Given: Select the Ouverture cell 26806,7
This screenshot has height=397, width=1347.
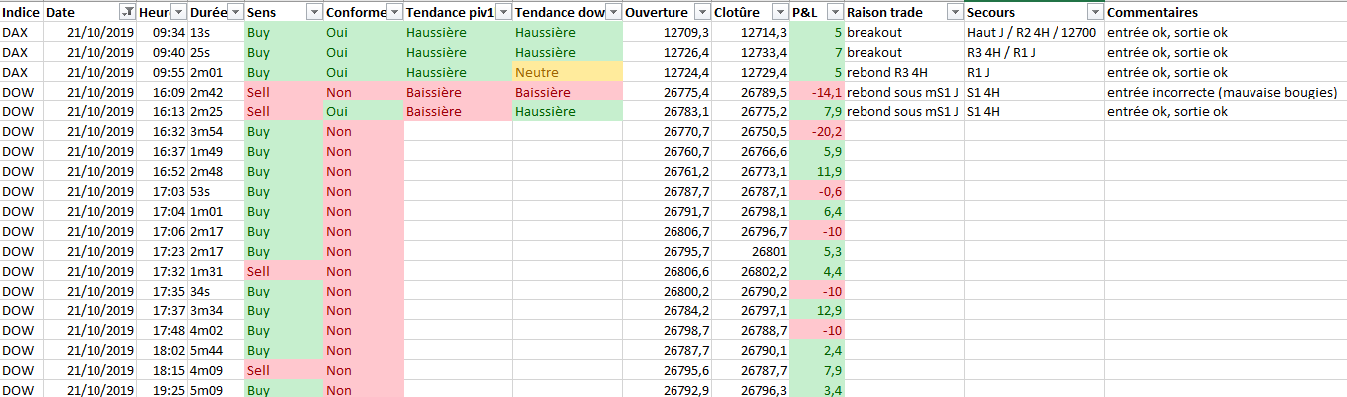Looking at the screenshot, I should pos(668,231).
